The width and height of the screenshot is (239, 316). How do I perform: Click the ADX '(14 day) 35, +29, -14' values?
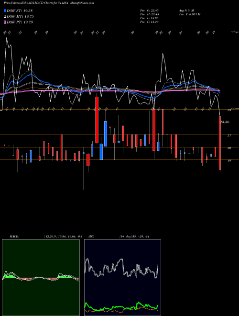134,237
